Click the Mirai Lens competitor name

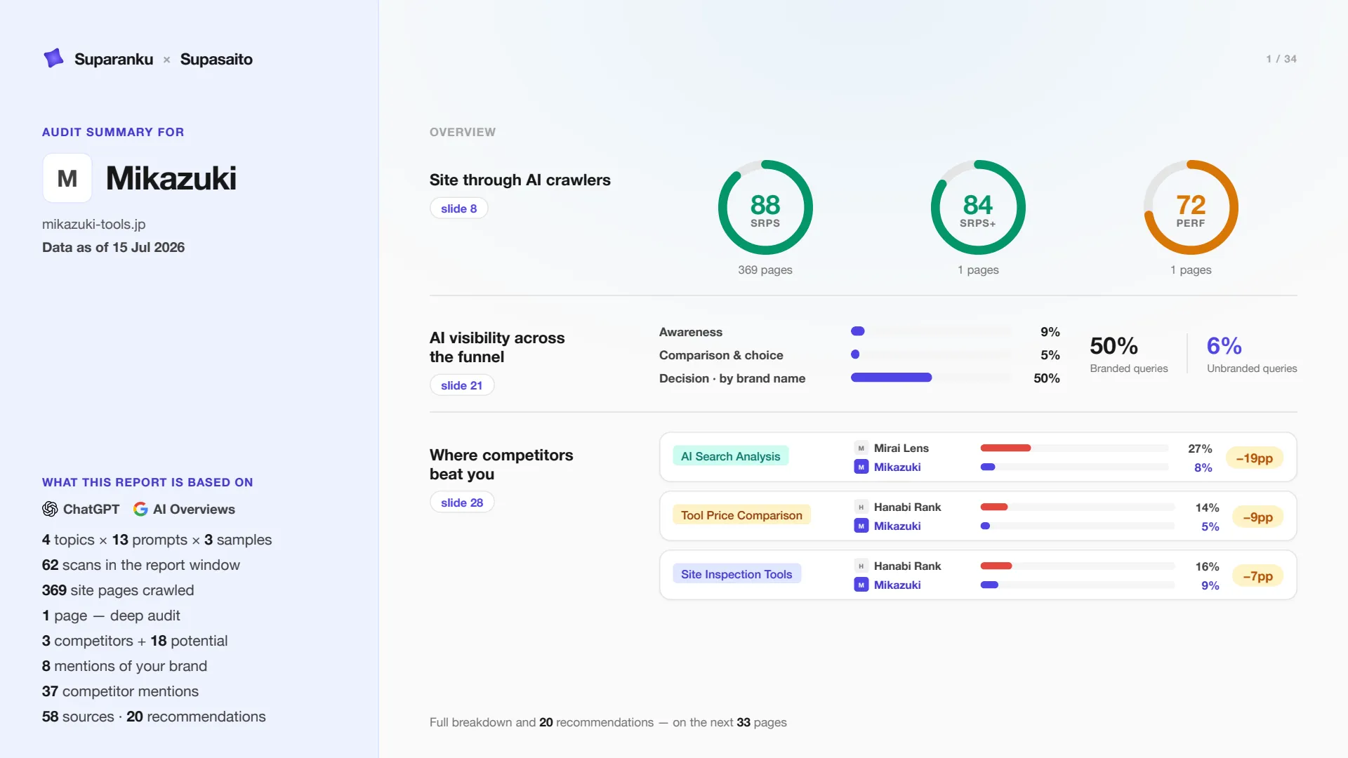pyautogui.click(x=901, y=448)
